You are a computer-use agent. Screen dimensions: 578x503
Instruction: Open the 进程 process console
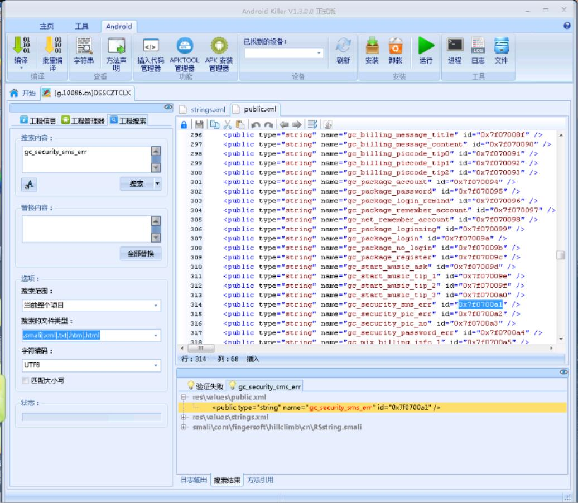pos(455,45)
